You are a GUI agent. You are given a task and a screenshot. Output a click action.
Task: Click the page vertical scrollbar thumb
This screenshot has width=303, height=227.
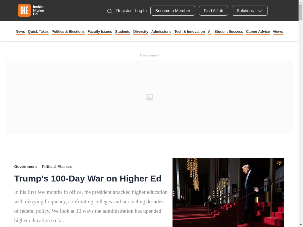point(301,12)
